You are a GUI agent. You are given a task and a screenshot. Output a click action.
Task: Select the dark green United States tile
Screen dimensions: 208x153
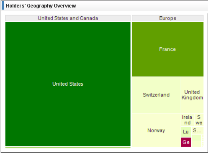tap(68, 84)
